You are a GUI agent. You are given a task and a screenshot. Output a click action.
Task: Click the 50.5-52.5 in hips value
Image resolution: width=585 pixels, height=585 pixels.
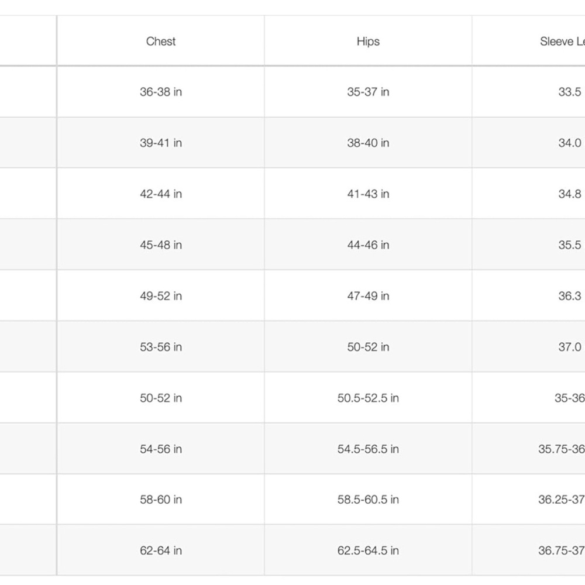(368, 398)
